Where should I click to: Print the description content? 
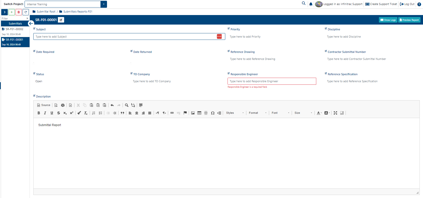pos(63,105)
